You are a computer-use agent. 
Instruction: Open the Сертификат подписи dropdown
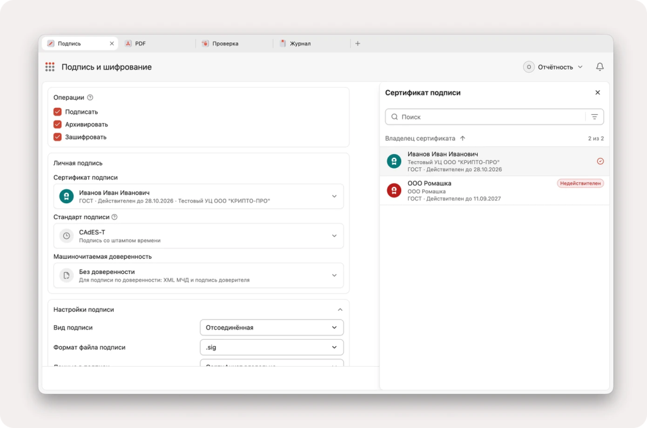[x=198, y=196]
